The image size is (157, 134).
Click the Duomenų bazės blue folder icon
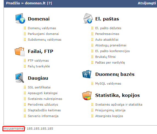point(87,74)
